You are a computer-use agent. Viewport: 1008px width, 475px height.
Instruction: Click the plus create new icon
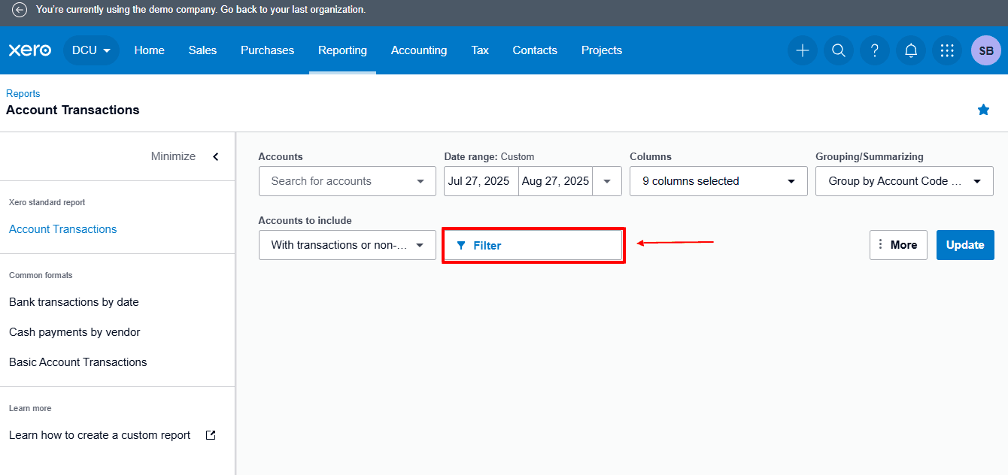(x=802, y=50)
